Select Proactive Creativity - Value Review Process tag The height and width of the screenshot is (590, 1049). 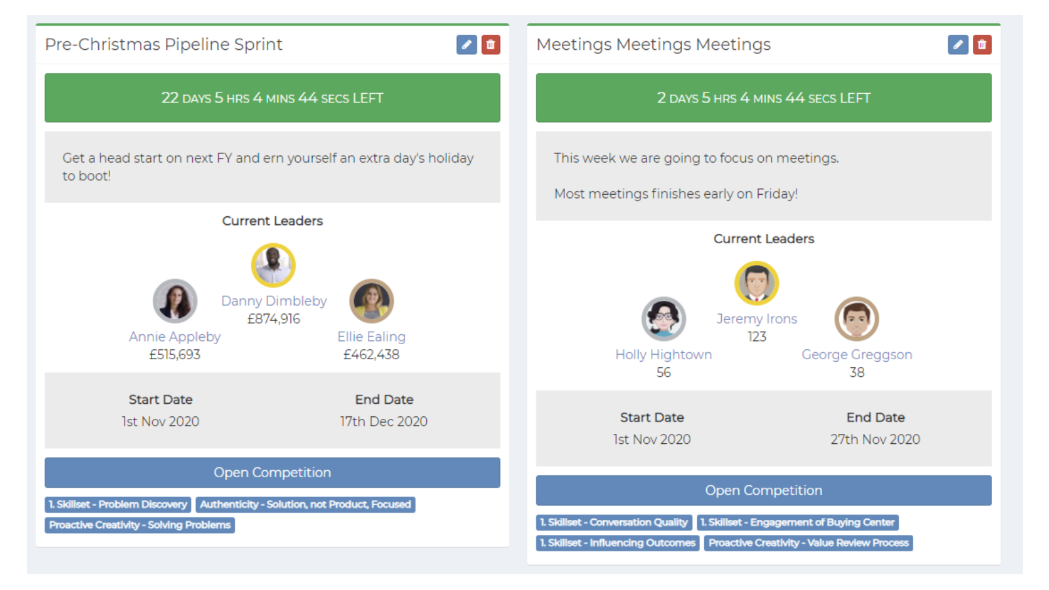(808, 543)
